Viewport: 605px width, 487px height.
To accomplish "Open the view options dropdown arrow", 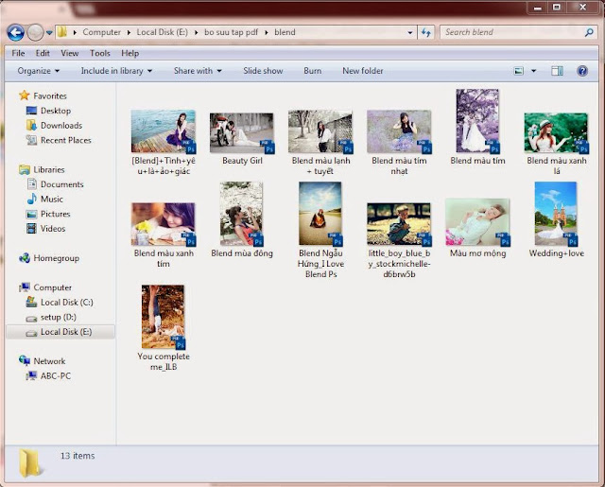I will click(x=533, y=71).
